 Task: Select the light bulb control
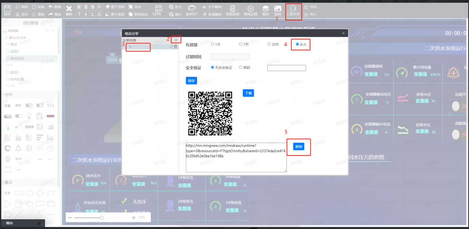pyautogui.click(x=29, y=116)
